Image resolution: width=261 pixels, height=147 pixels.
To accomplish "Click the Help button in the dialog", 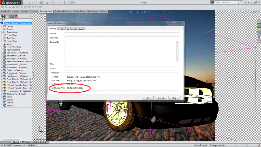I will point(175,98).
